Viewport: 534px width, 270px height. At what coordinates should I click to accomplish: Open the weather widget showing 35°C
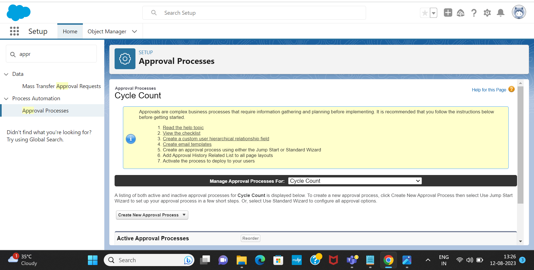[23, 260]
